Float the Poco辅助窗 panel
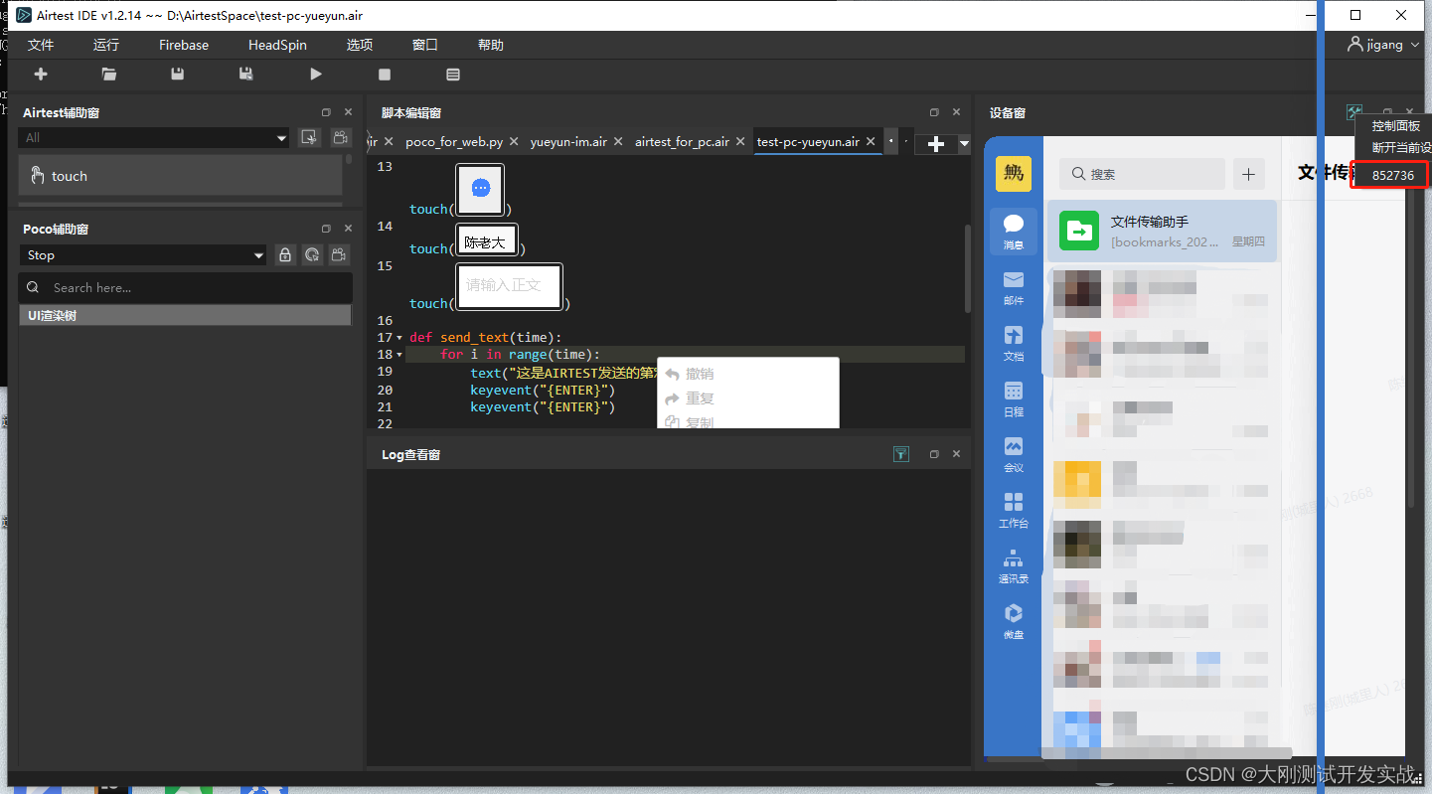1432x794 pixels. tap(326, 229)
